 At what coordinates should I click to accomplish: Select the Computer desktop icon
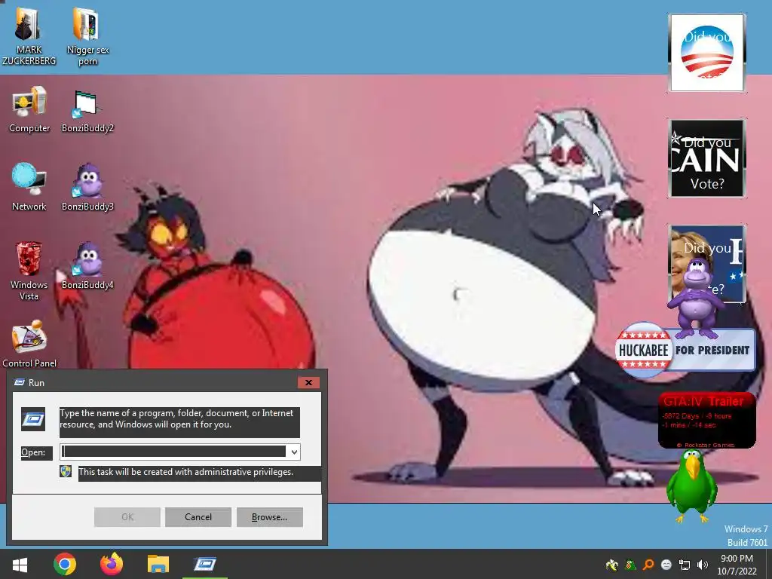point(29,110)
